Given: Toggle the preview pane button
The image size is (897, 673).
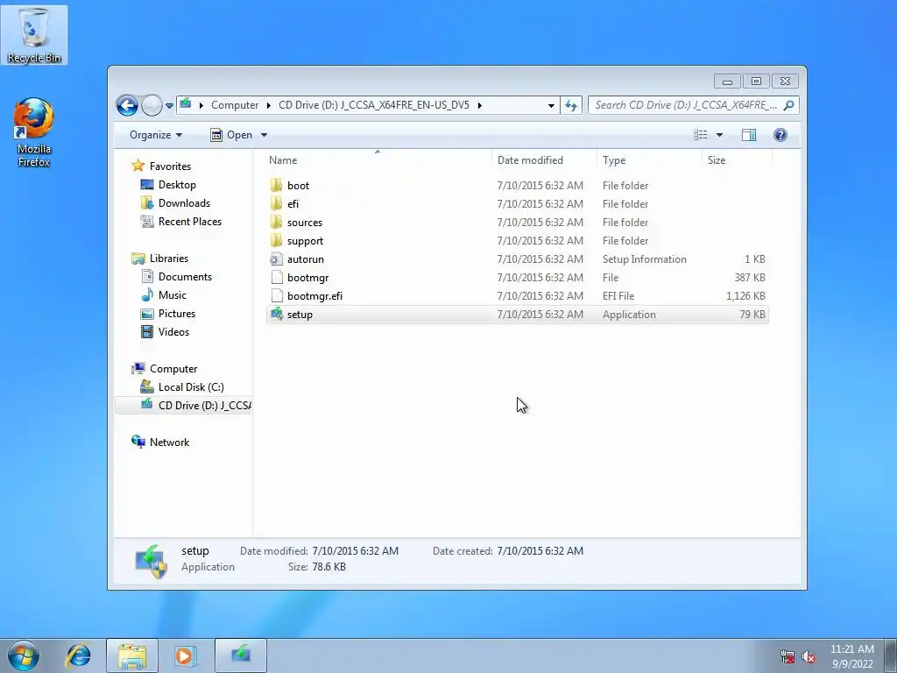Looking at the screenshot, I should coord(749,135).
